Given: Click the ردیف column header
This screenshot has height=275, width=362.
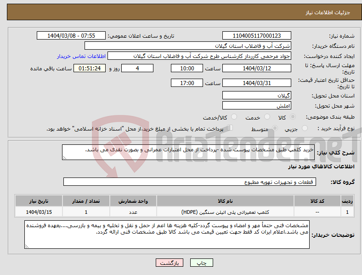Looking at the screenshot, I should point(347,201).
